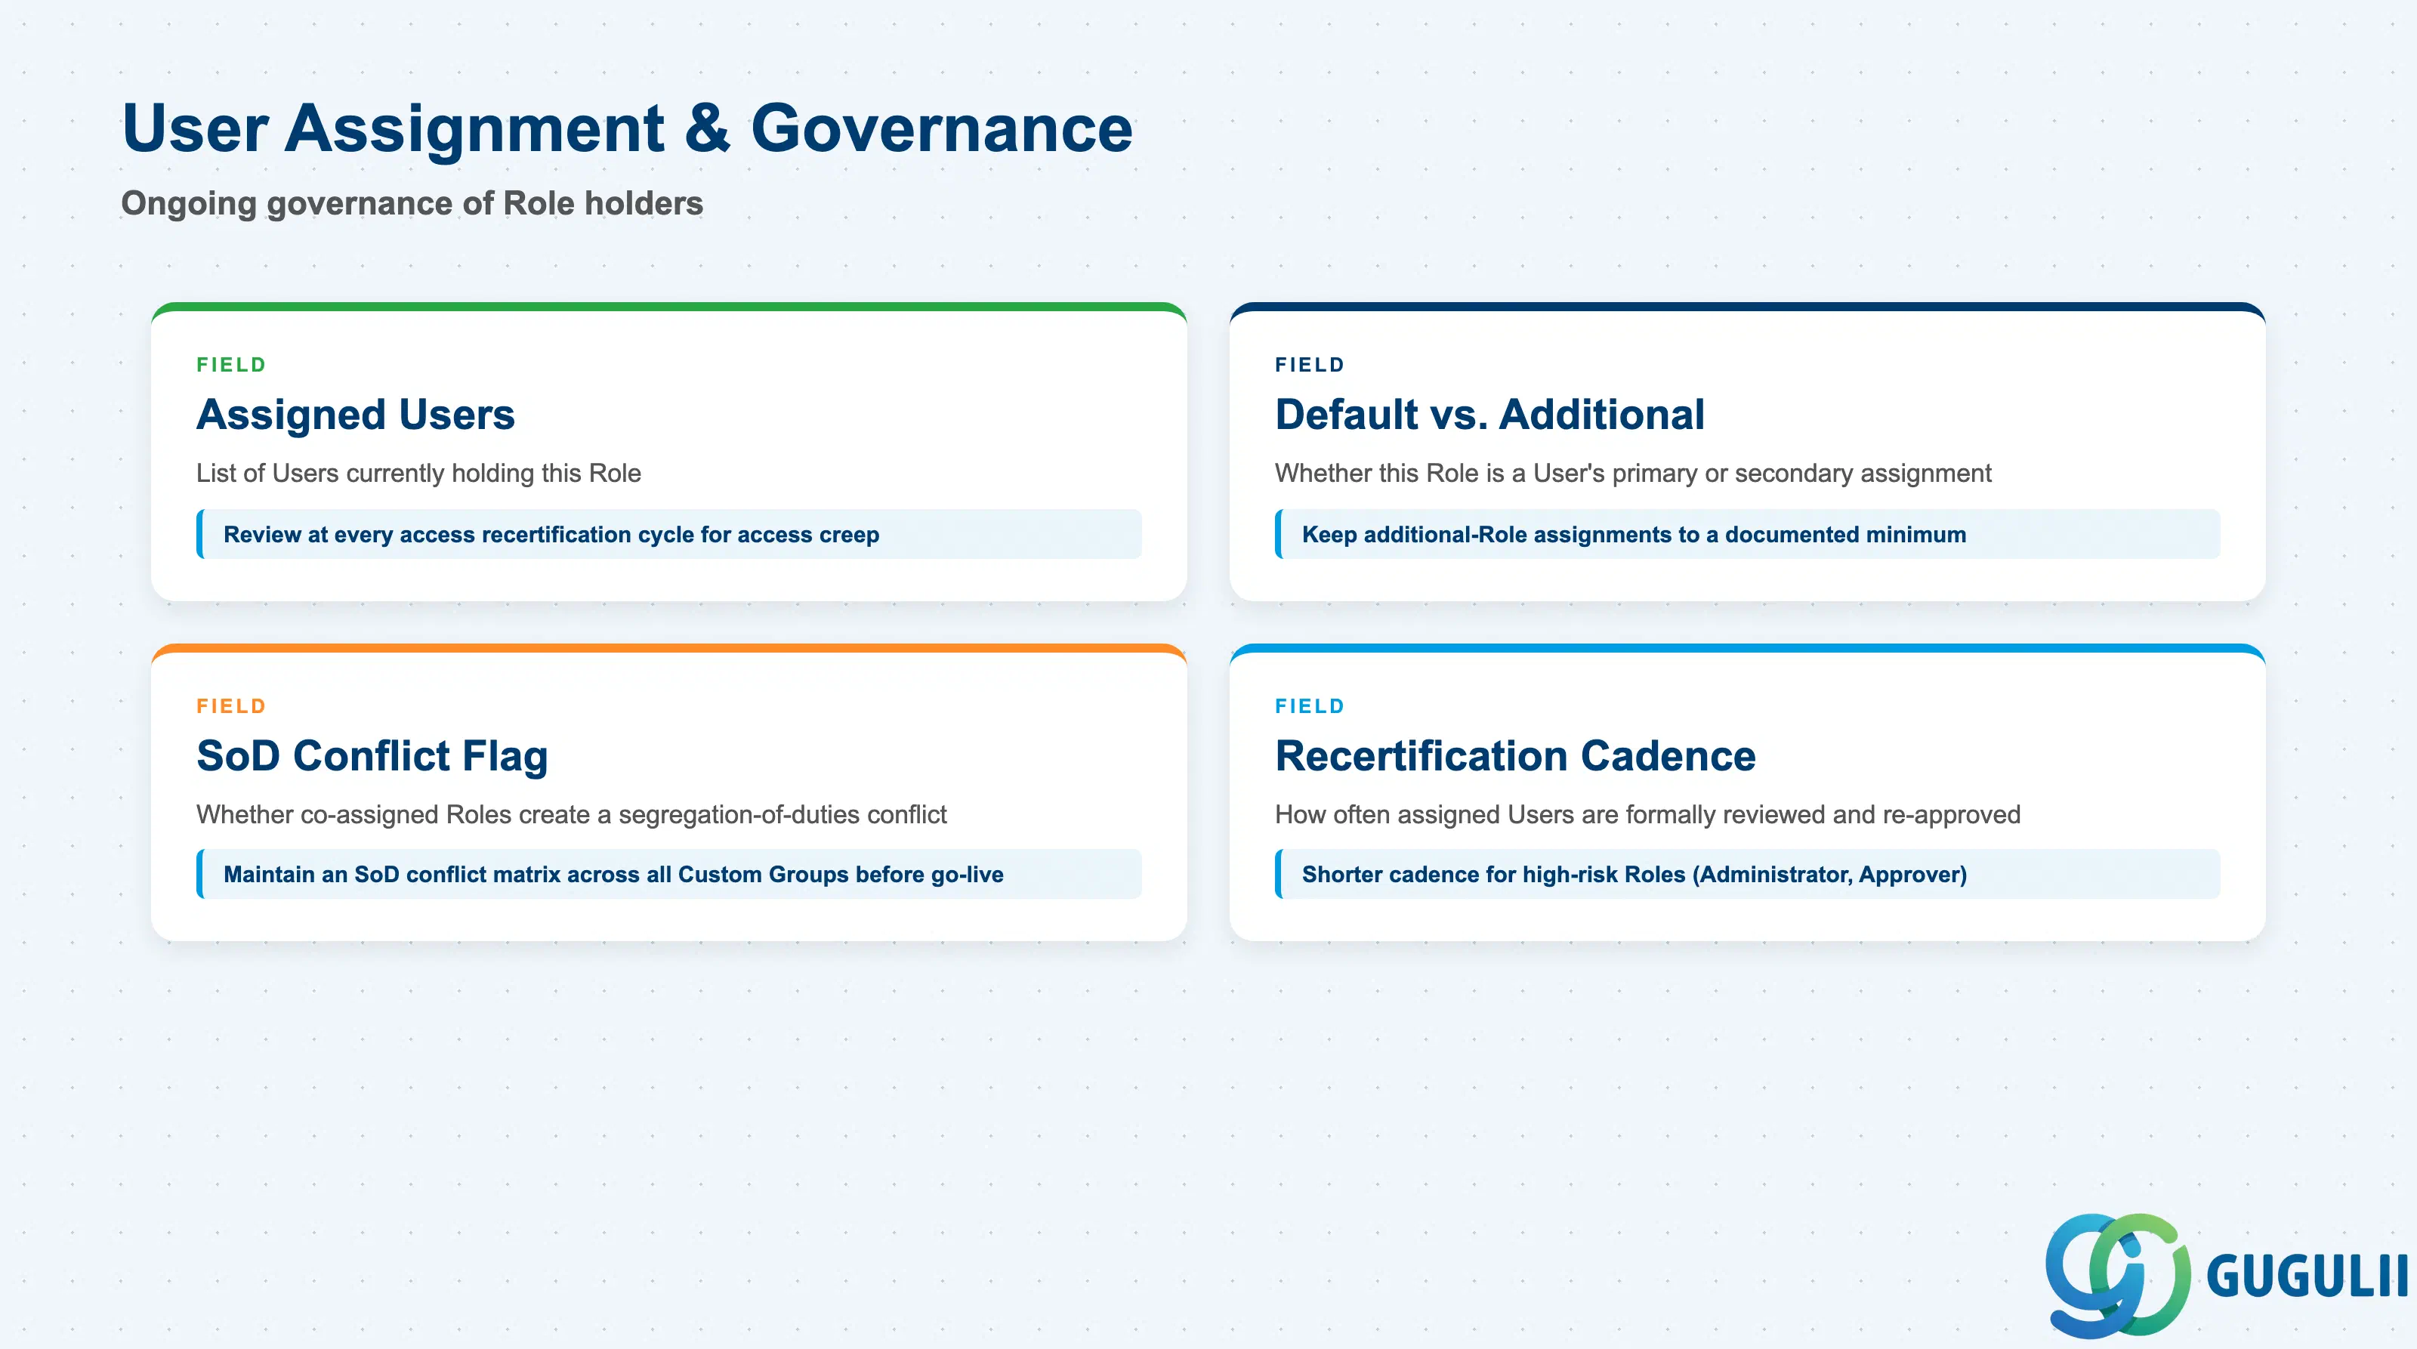Click the Gugulii swirl logo icon
2417x1349 pixels.
[2118, 1275]
